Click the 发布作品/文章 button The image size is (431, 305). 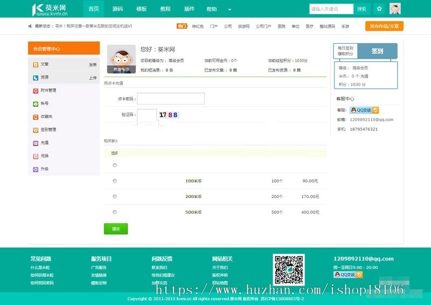(x=384, y=26)
